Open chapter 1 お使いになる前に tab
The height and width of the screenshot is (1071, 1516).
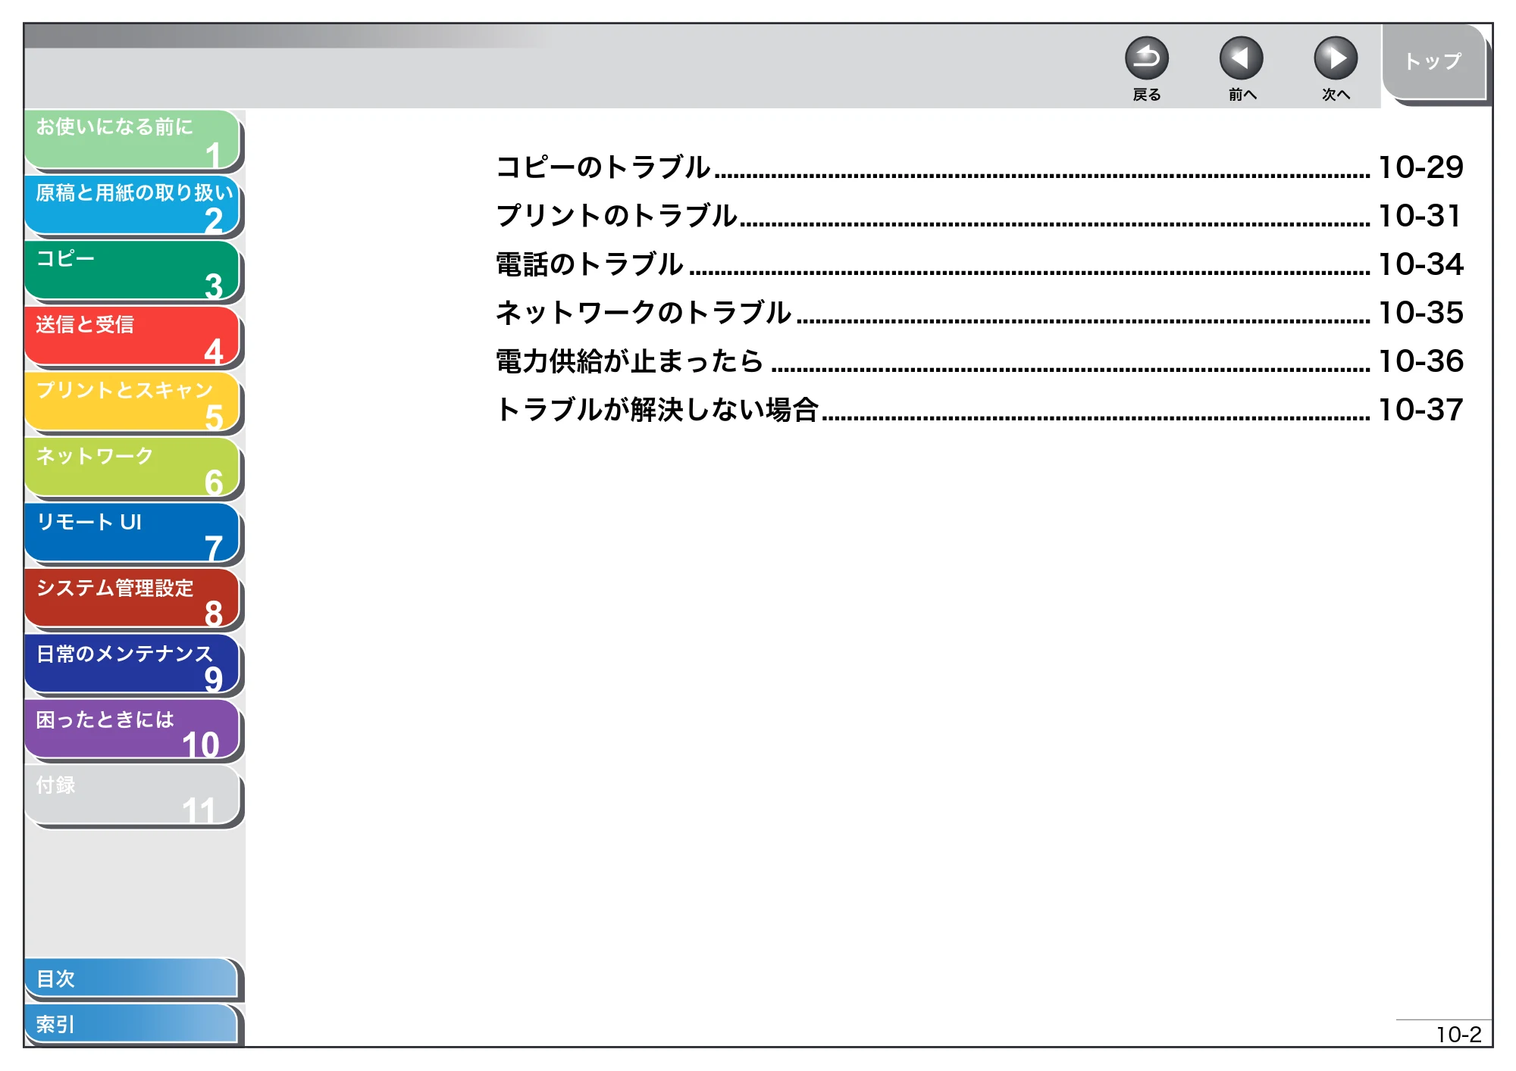coord(133,139)
